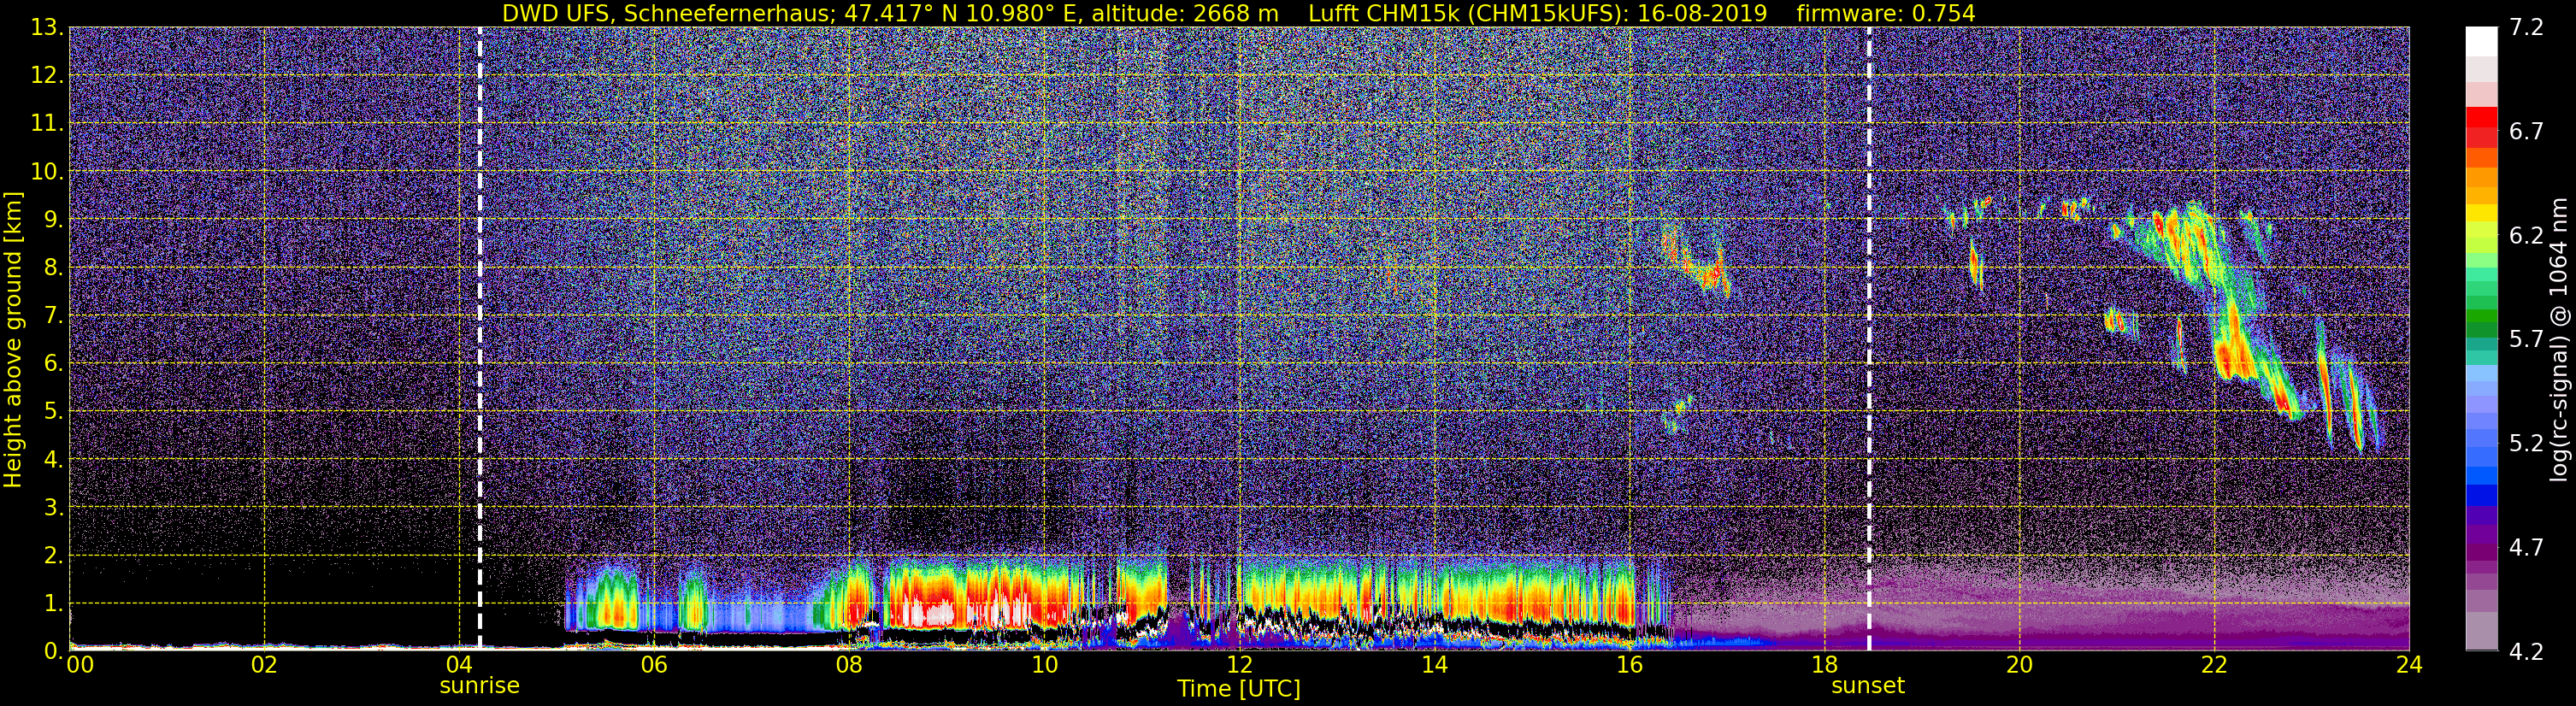Click the time axis tick label 12
Viewport: 2576px width, 706px height.
(1239, 665)
